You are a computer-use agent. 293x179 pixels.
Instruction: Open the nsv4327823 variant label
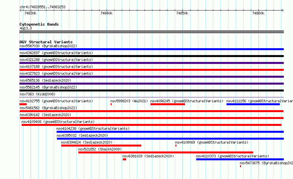(x=56, y=73)
